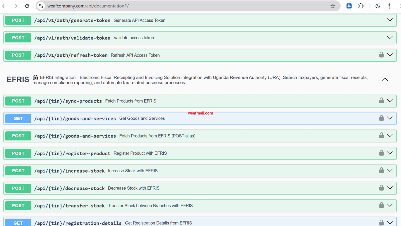Click 'Transfer Stock between Branches with EFRIS' text
The height and width of the screenshot is (226, 401).
(x=150, y=206)
